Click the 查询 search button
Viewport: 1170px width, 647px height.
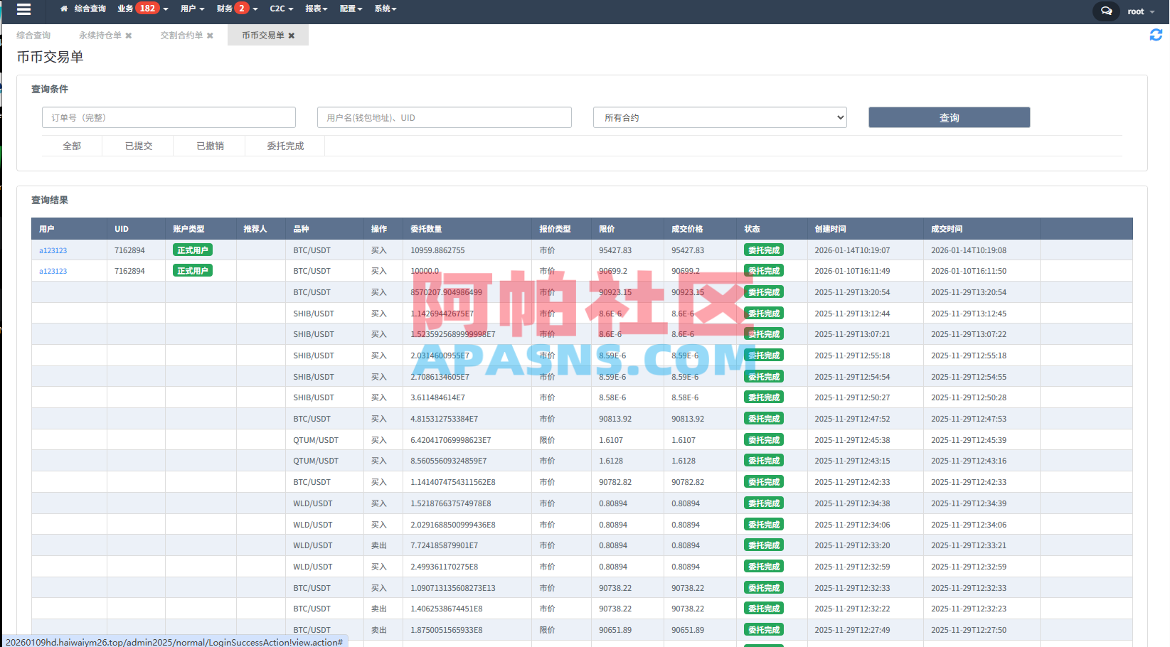coord(949,117)
